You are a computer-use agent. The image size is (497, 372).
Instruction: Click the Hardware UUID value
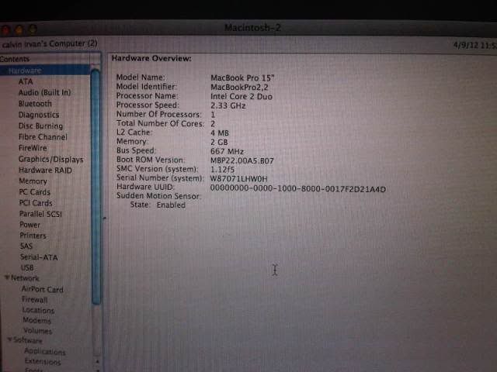click(x=298, y=189)
